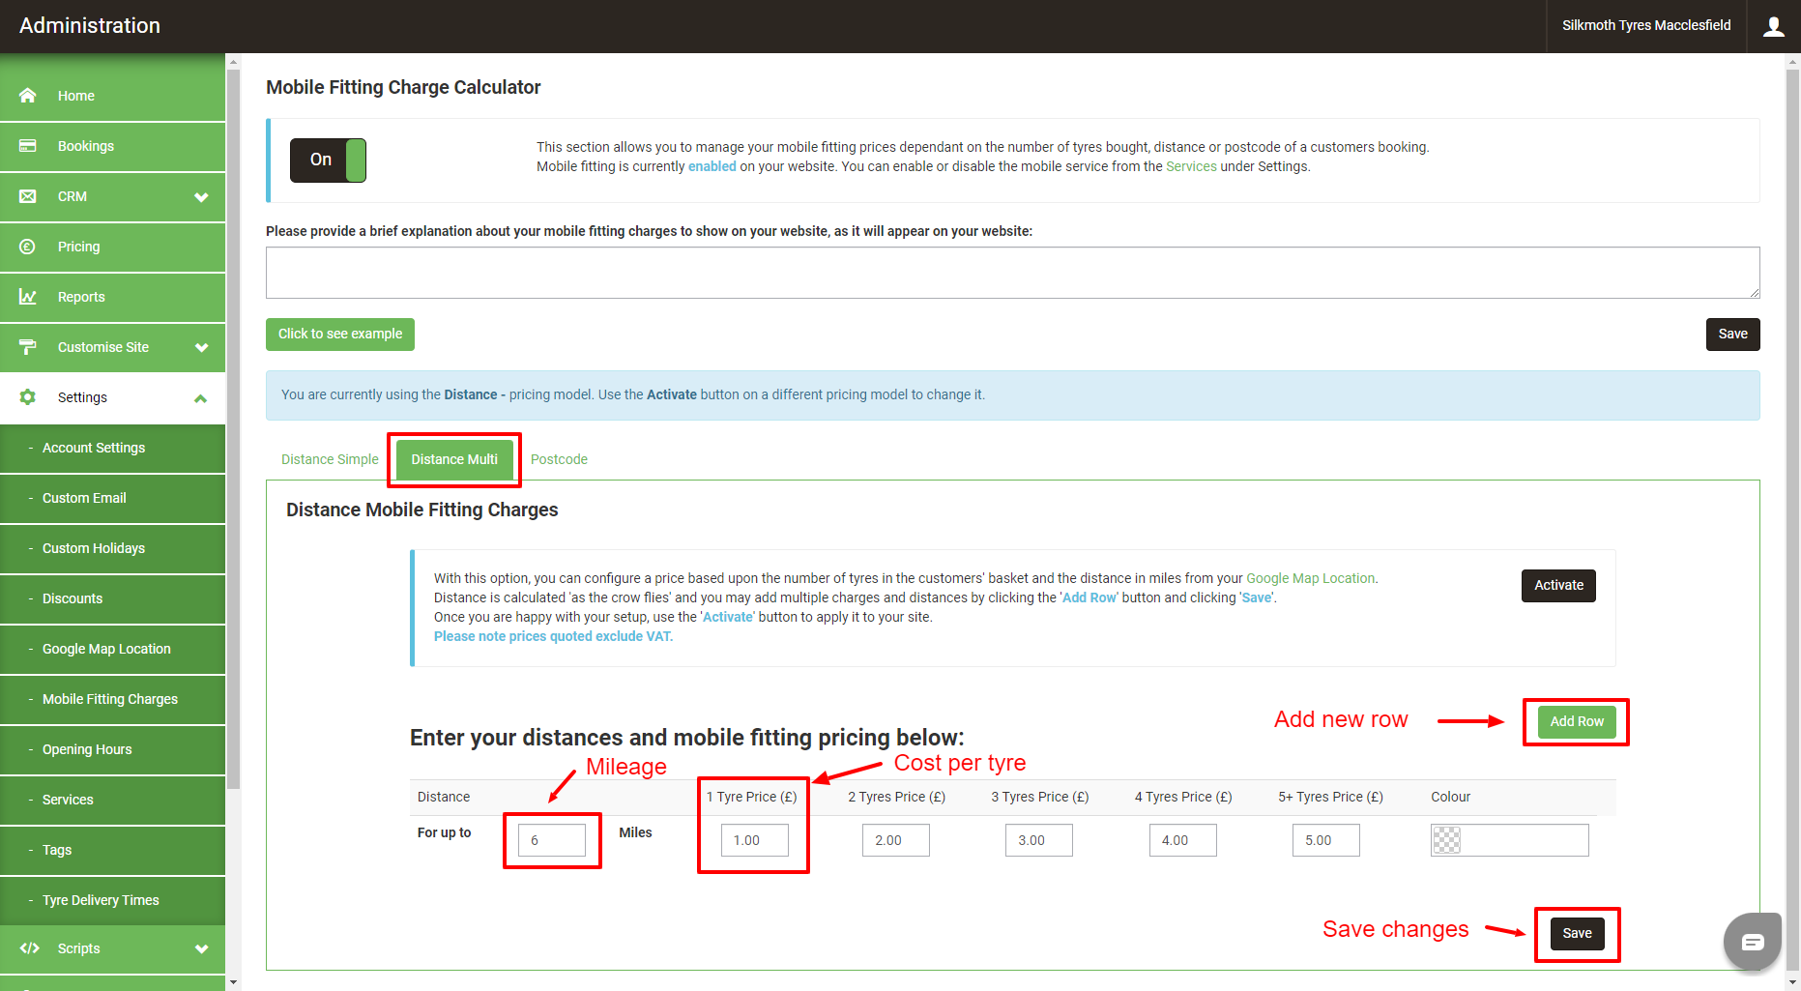The height and width of the screenshot is (991, 1801).
Task: Open Discounts submenu item
Action: [112, 598]
